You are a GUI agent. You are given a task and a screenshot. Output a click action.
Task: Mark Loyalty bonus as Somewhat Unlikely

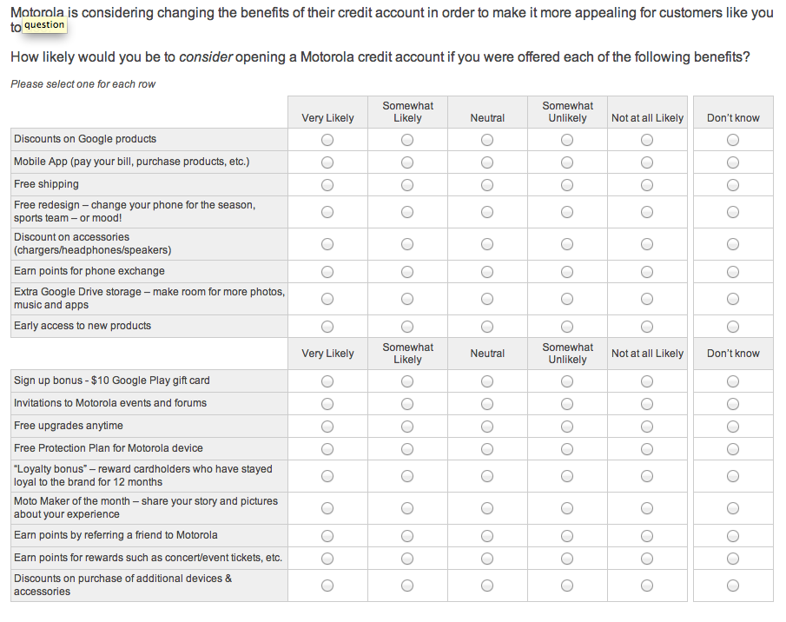pyautogui.click(x=567, y=476)
